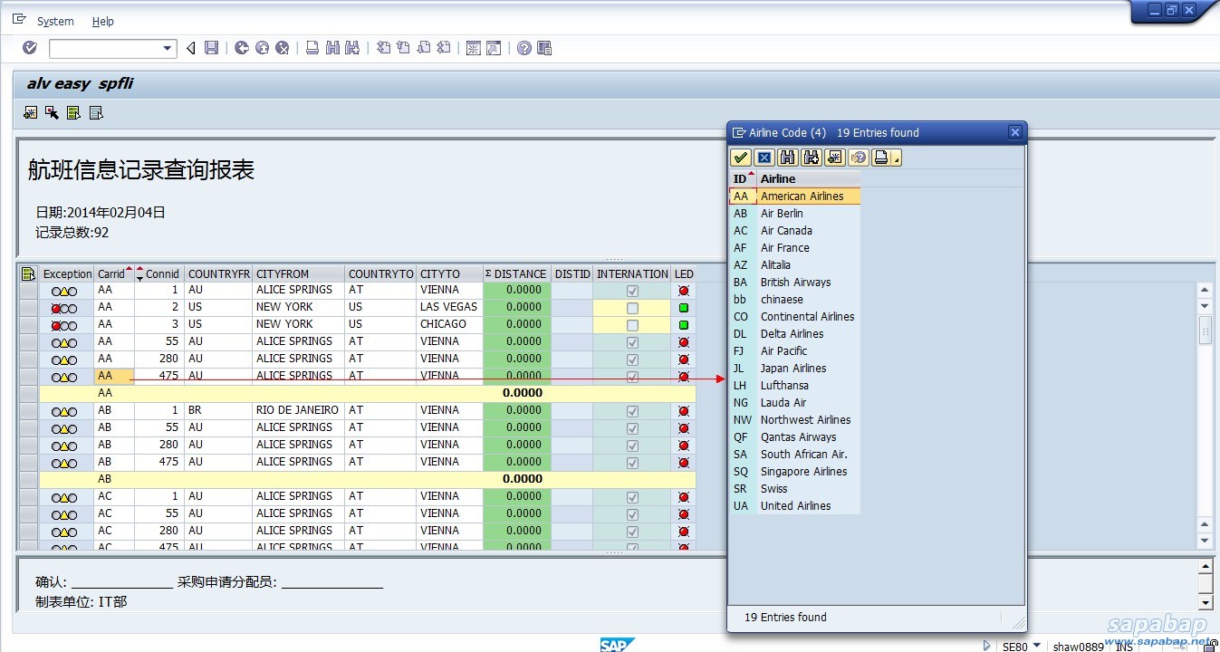Click the Find Next icon in main toolbar

[x=352, y=48]
